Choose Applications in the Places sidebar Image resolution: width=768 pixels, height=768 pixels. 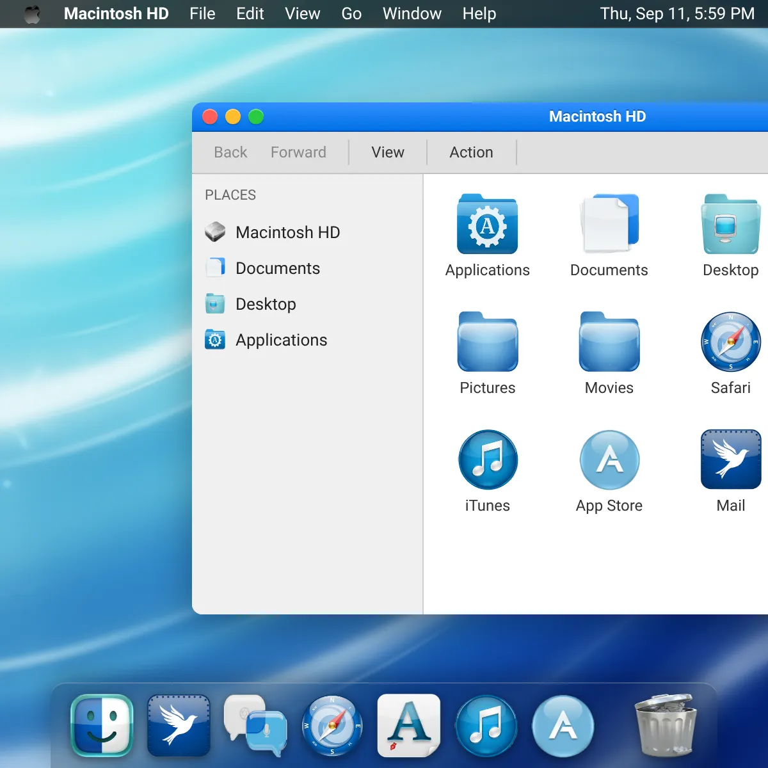tap(281, 340)
